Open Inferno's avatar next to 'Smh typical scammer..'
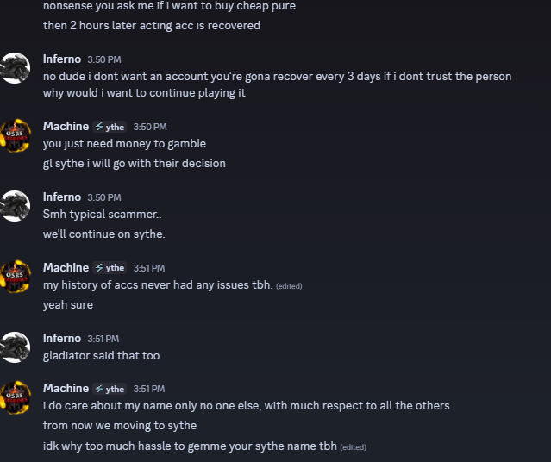This screenshot has height=462, width=551. [x=15, y=206]
